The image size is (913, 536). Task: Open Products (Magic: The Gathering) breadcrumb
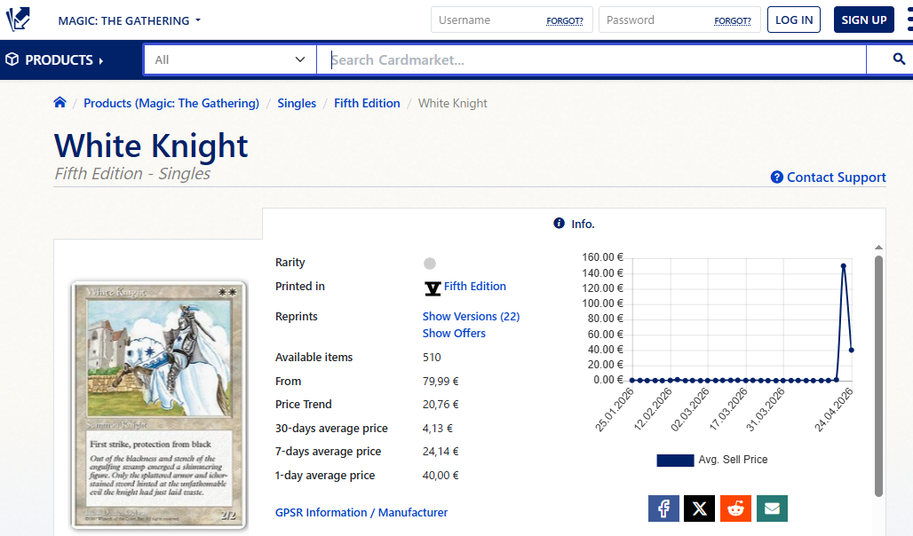(x=171, y=103)
